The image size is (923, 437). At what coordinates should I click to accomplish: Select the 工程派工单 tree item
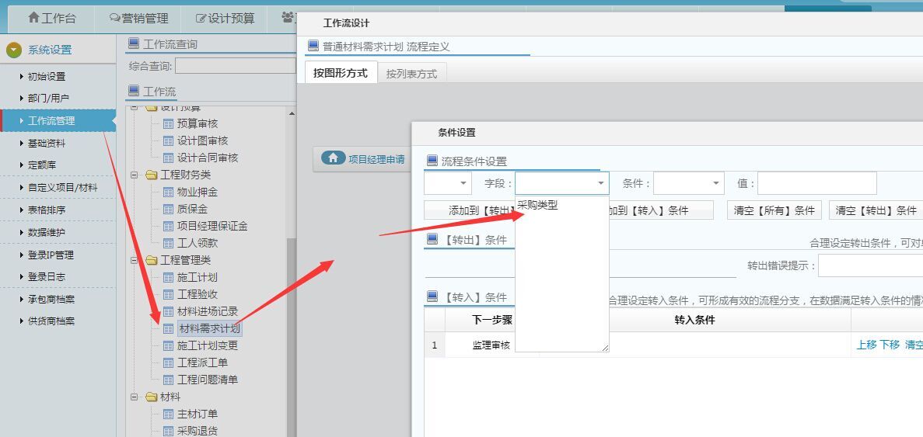click(202, 362)
